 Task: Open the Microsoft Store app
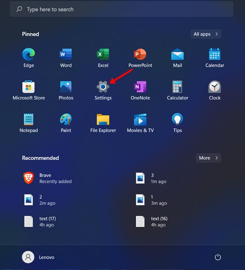(x=29, y=90)
